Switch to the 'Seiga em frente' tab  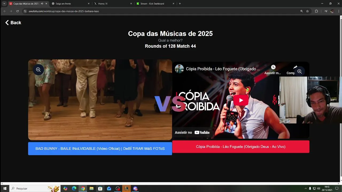click(71, 4)
